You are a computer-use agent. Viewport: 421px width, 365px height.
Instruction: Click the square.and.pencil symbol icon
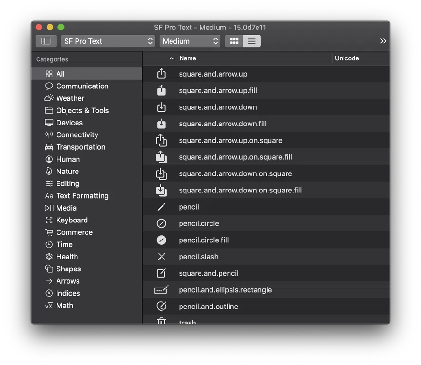coord(162,273)
